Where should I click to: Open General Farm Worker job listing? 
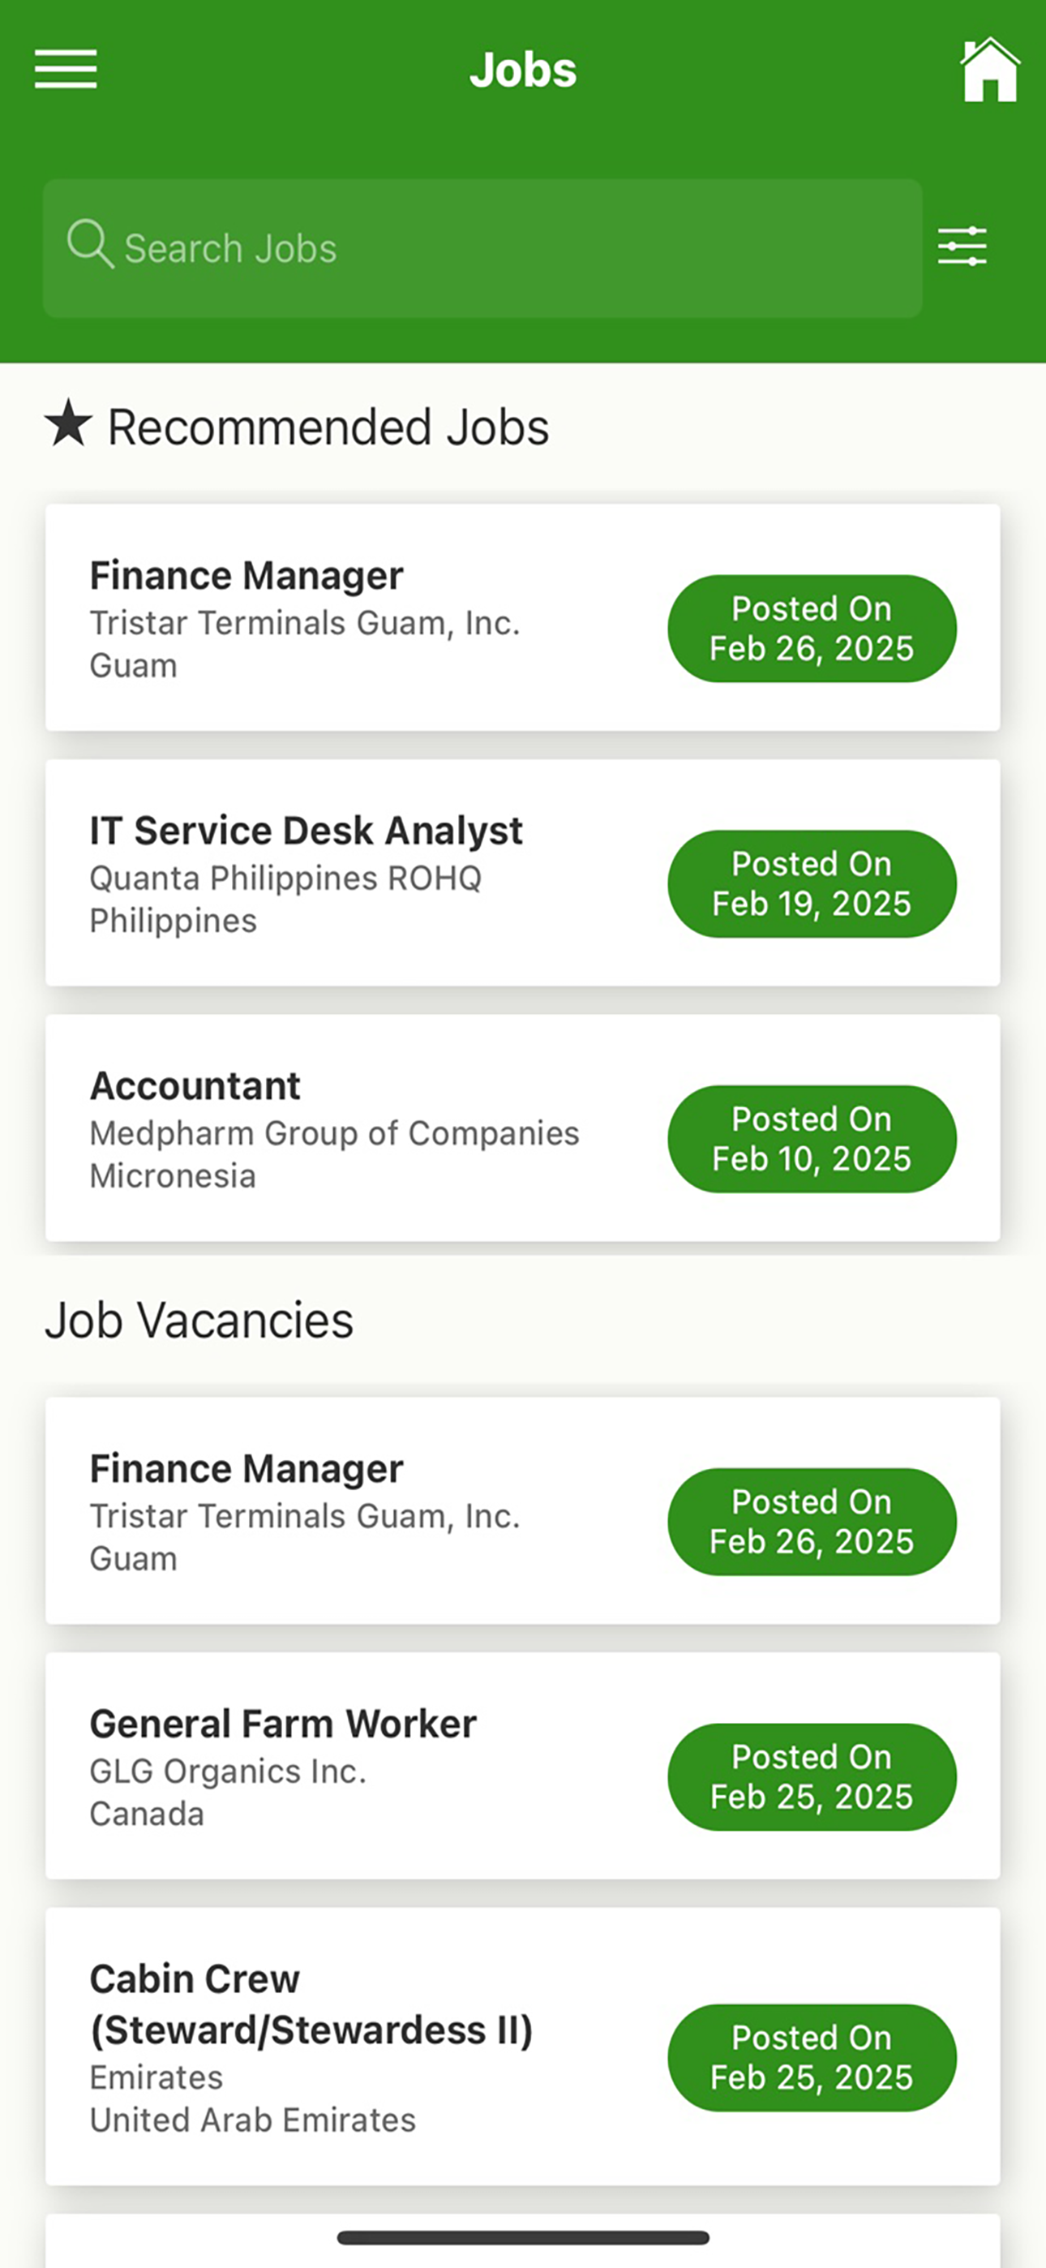click(523, 1766)
